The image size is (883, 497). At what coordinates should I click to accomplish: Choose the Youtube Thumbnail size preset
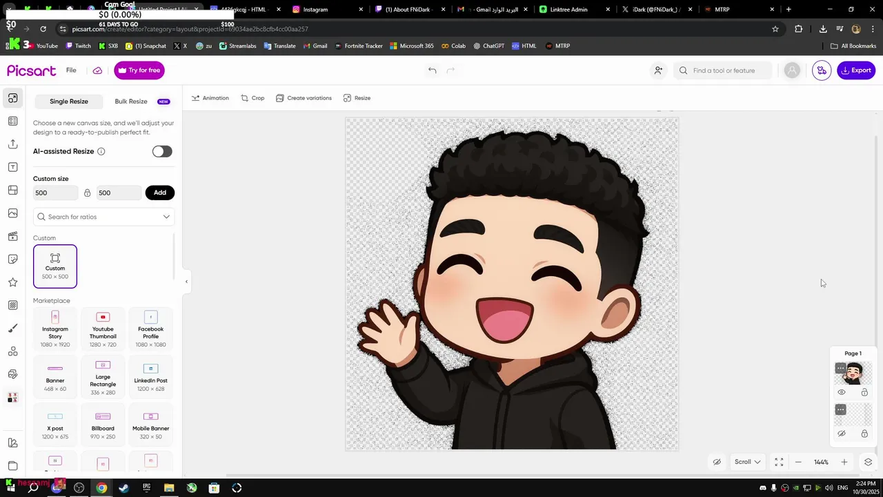pyautogui.click(x=103, y=329)
